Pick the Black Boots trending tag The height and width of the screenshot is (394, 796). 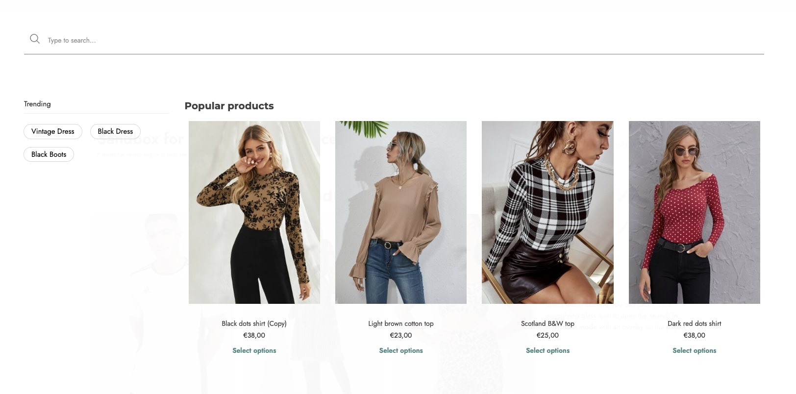49,154
